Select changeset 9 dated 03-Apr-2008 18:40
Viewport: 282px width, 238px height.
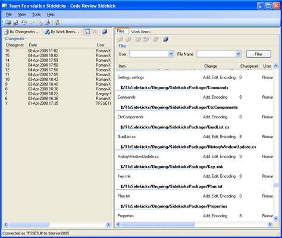tap(58, 84)
